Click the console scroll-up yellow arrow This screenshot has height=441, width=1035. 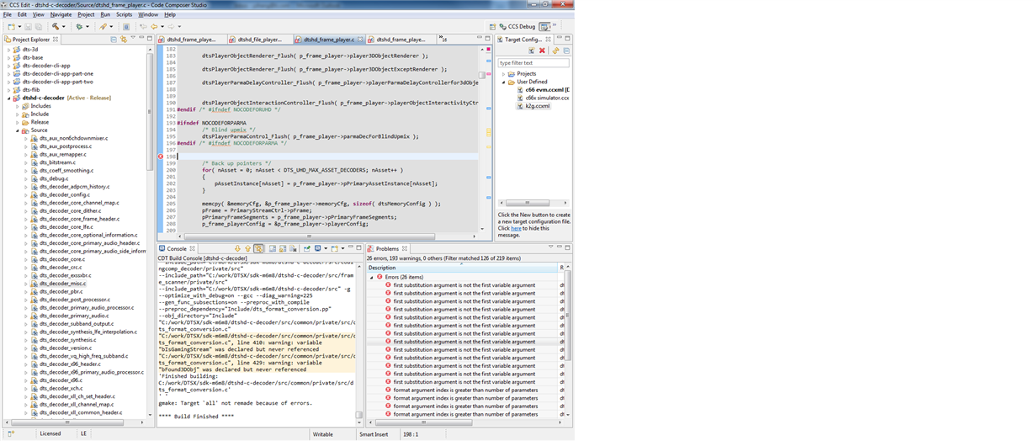click(247, 248)
